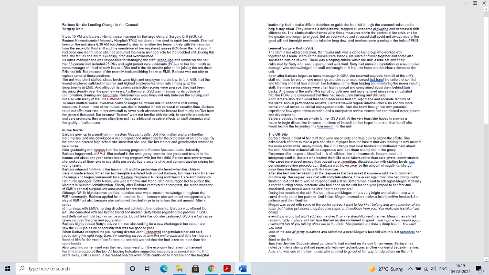Open Adobe Acrobat from the taskbar
The image size is (489, 275).
(227, 268)
